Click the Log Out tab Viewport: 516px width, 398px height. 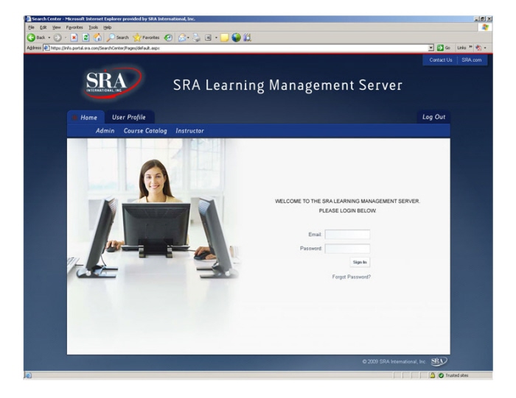(x=433, y=117)
